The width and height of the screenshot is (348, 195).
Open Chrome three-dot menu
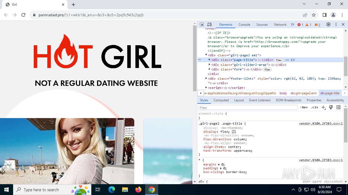pos(342,15)
